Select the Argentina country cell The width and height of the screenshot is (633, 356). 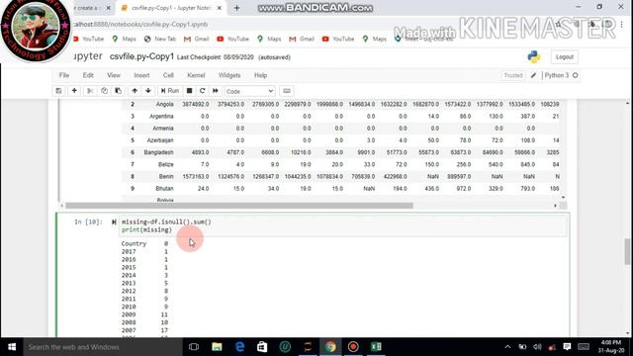pos(161,117)
